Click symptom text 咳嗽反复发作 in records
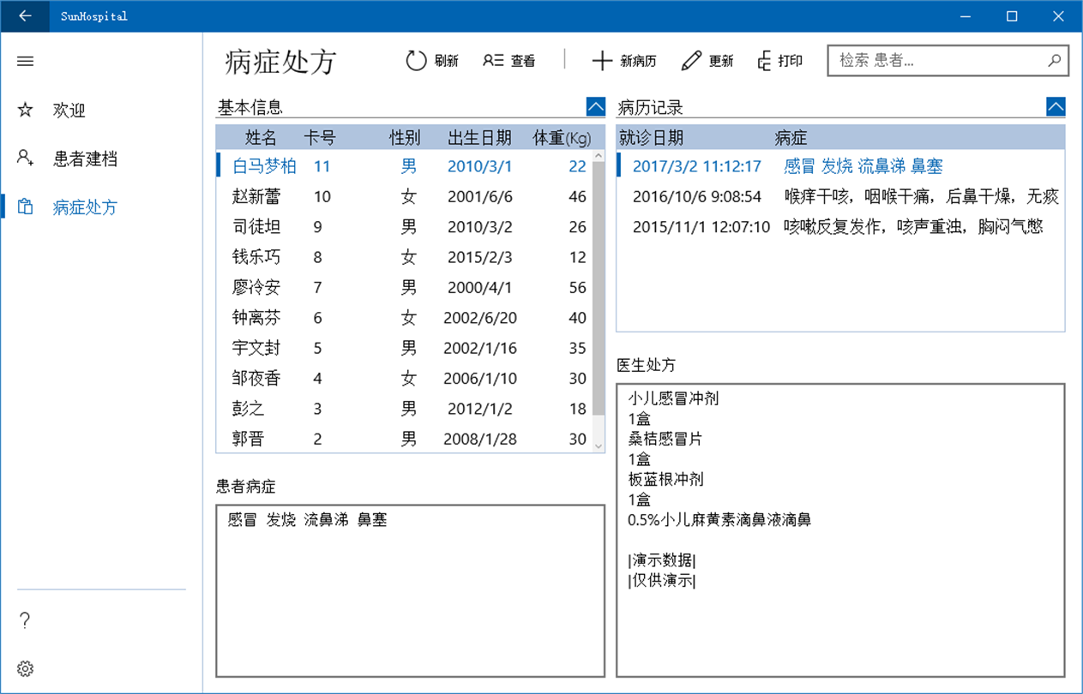The width and height of the screenshot is (1083, 694). (x=831, y=227)
